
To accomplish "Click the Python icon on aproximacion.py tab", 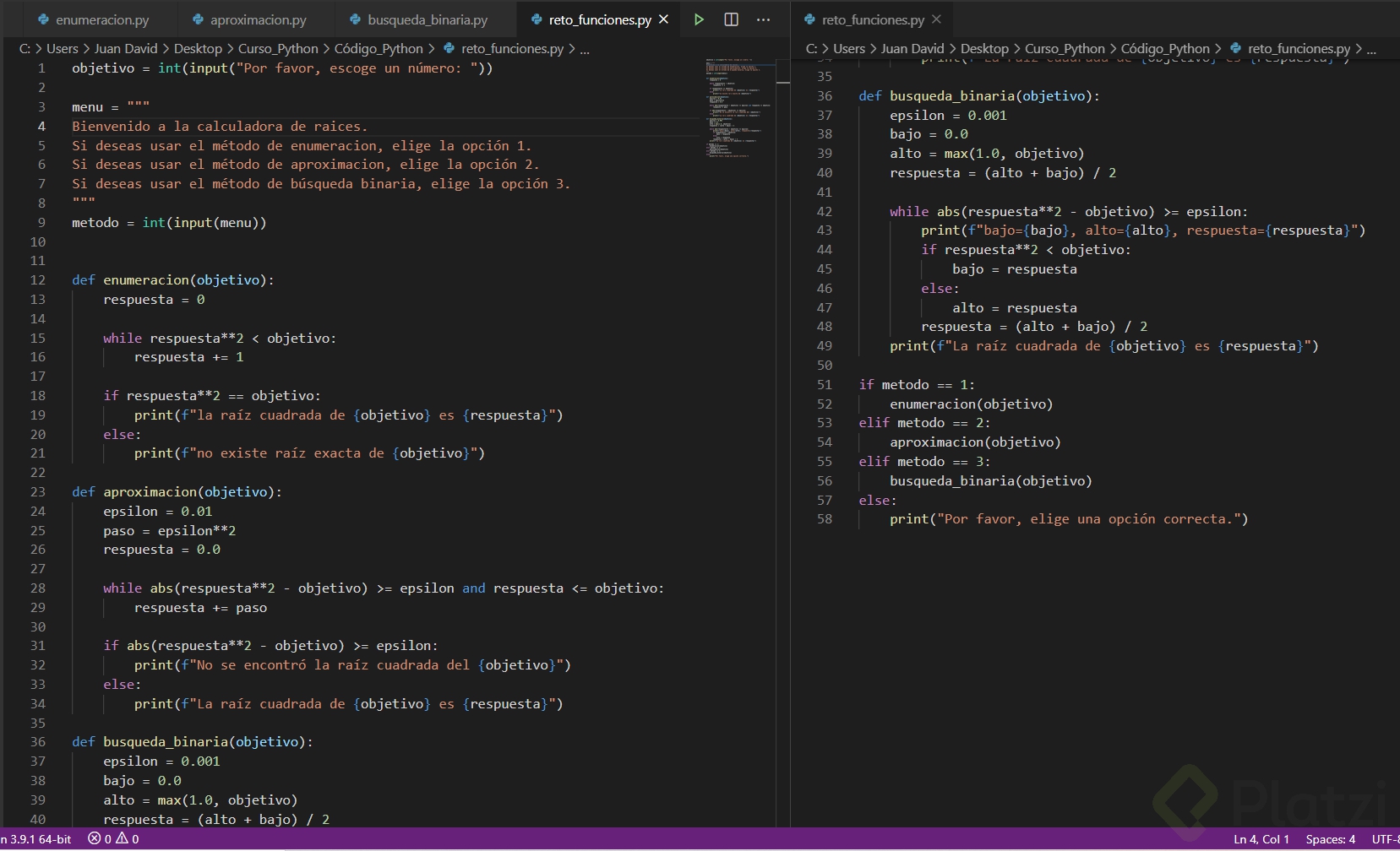I will click(x=198, y=19).
